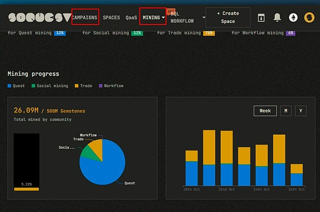Toggle the green Social mining legend square
The image size is (320, 212).
[33, 86]
